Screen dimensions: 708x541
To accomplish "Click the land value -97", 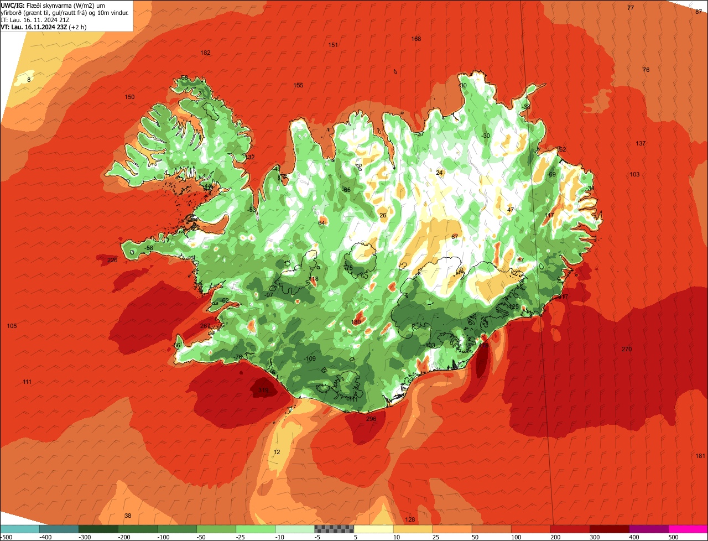I will 269,295.
